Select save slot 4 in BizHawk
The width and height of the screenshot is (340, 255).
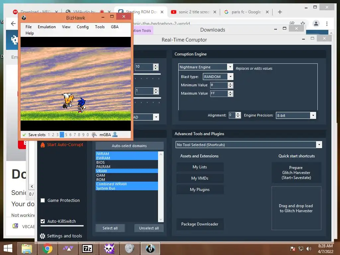coord(62,135)
